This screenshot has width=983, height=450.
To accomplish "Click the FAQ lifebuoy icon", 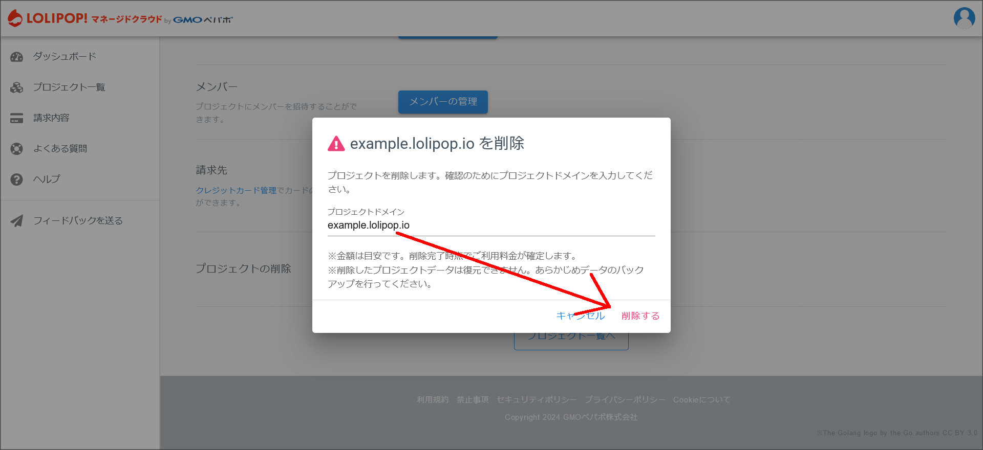I will coord(17,149).
